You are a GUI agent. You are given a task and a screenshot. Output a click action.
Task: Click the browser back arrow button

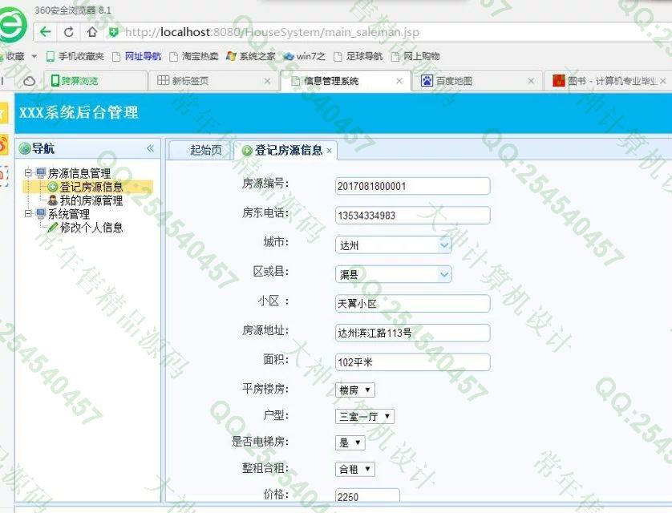click(x=46, y=32)
